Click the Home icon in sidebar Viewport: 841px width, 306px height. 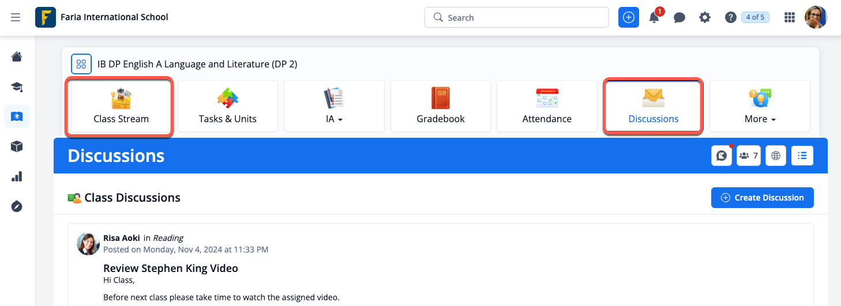click(x=17, y=56)
